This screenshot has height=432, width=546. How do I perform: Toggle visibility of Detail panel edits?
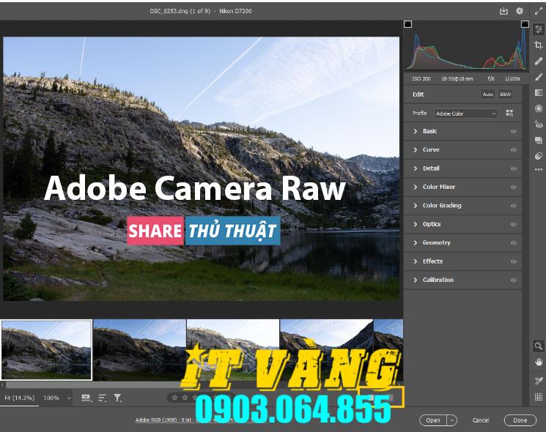[513, 168]
